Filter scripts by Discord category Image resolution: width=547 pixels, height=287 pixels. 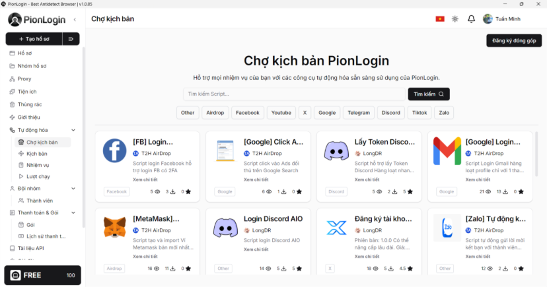pyautogui.click(x=391, y=113)
